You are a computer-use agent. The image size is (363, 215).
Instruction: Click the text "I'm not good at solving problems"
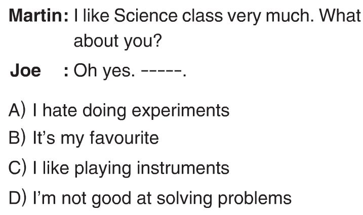[162, 198]
